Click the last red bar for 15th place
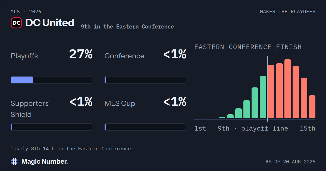326x171 pixels. point(312,107)
